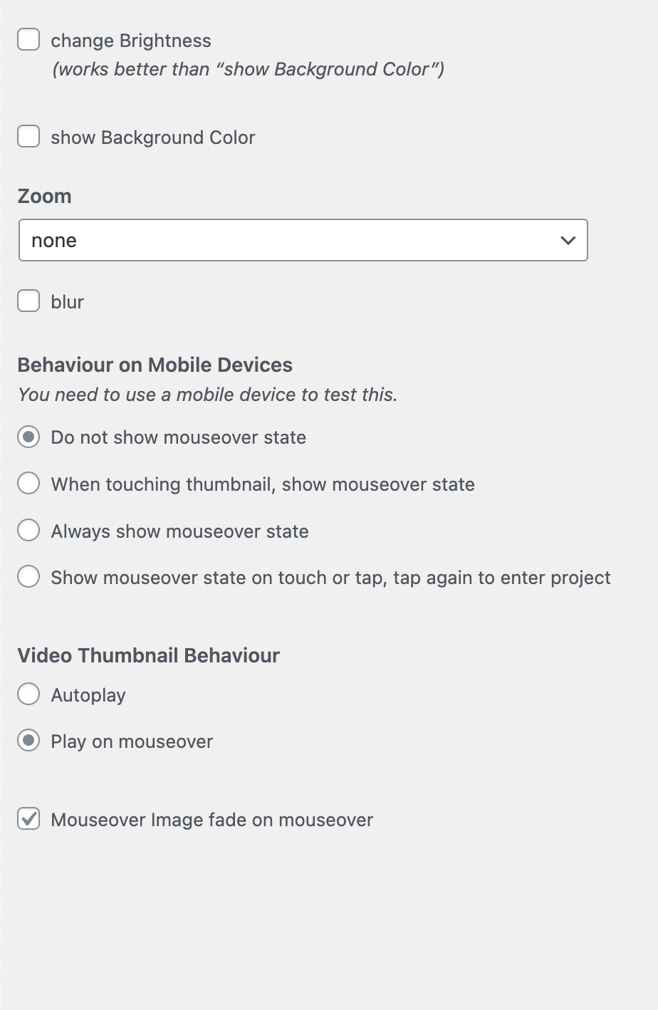Viewport: 658px width, 1010px height.
Task: Click the "change Brightness" label text
Action: (x=131, y=41)
